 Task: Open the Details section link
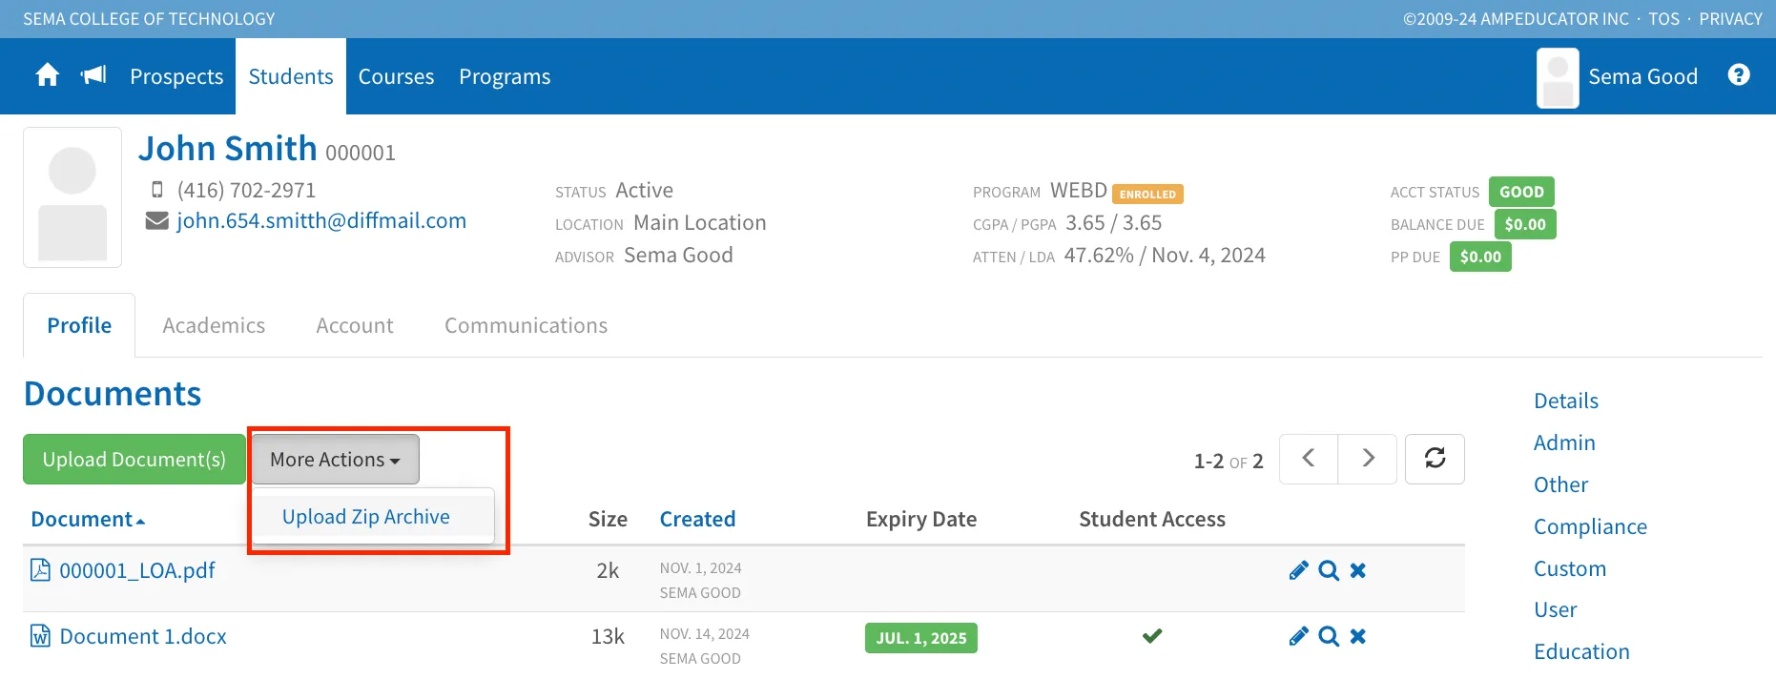pos(1566,401)
